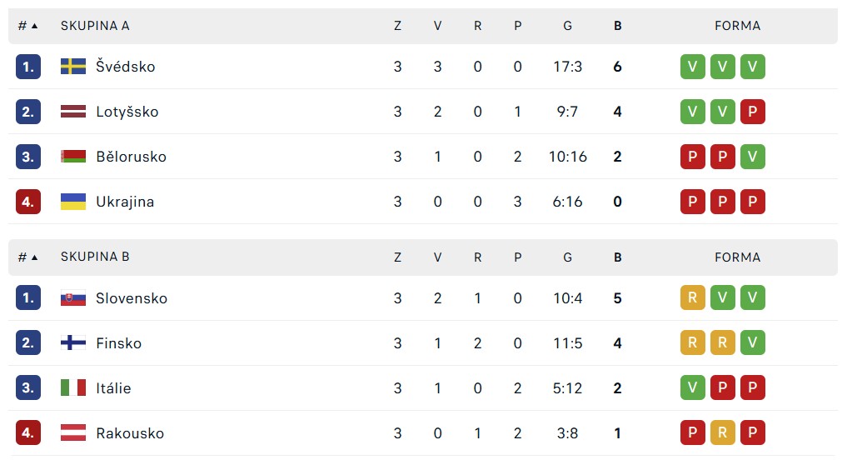This screenshot has width=842, height=460.
Task: Click Ukrajina's red rank 4 badge
Action: coord(28,202)
